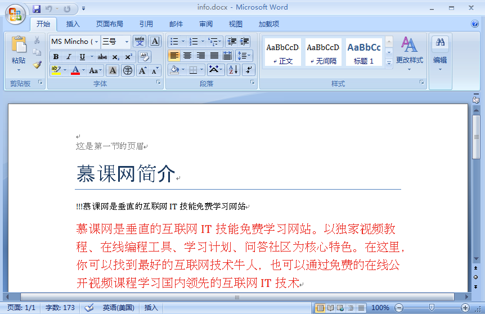Align text right
485x314 pixels.
(201, 56)
